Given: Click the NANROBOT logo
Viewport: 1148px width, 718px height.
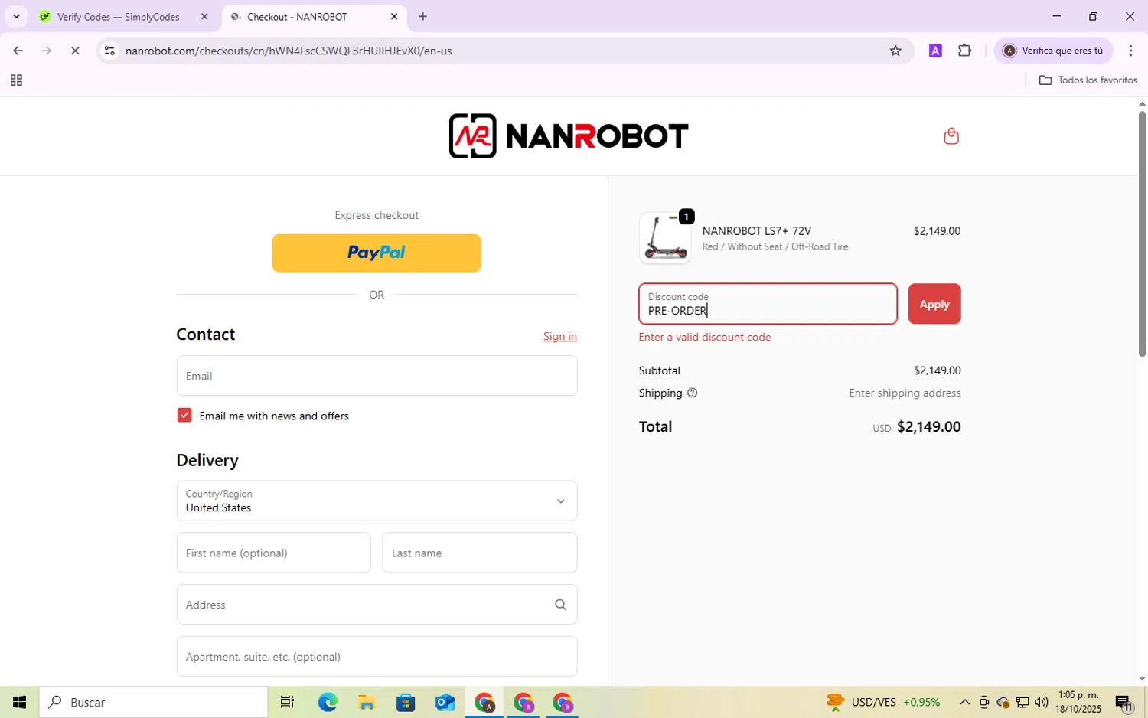Looking at the screenshot, I should 569,136.
